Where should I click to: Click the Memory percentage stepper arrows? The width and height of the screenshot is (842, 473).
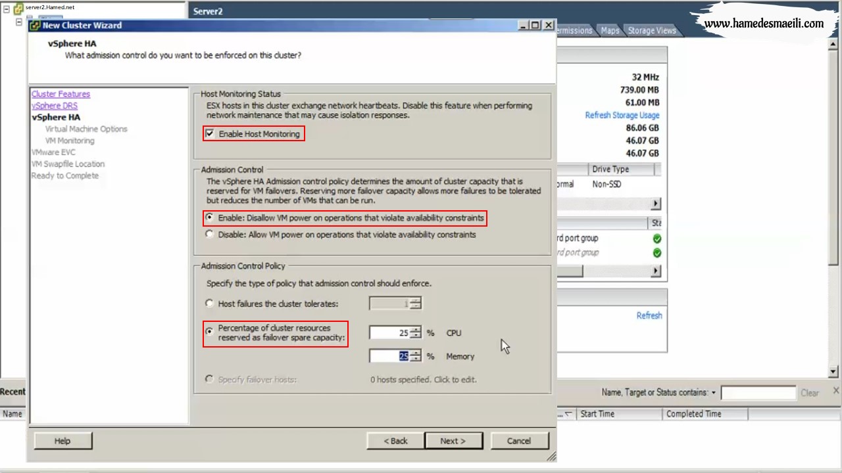(x=415, y=356)
